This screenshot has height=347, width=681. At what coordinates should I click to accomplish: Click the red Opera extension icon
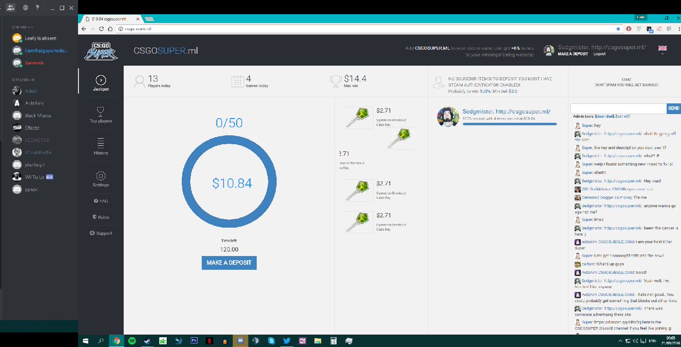pyautogui.click(x=629, y=28)
